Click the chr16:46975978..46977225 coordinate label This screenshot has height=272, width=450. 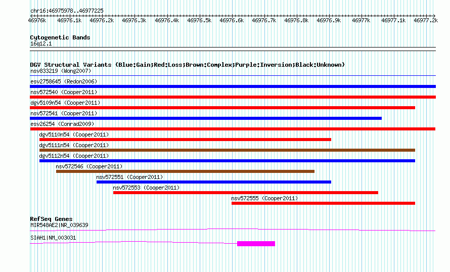click(67, 11)
